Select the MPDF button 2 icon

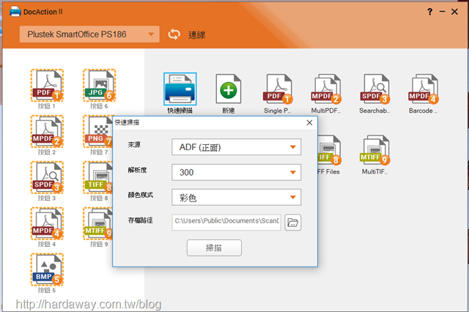click(47, 132)
